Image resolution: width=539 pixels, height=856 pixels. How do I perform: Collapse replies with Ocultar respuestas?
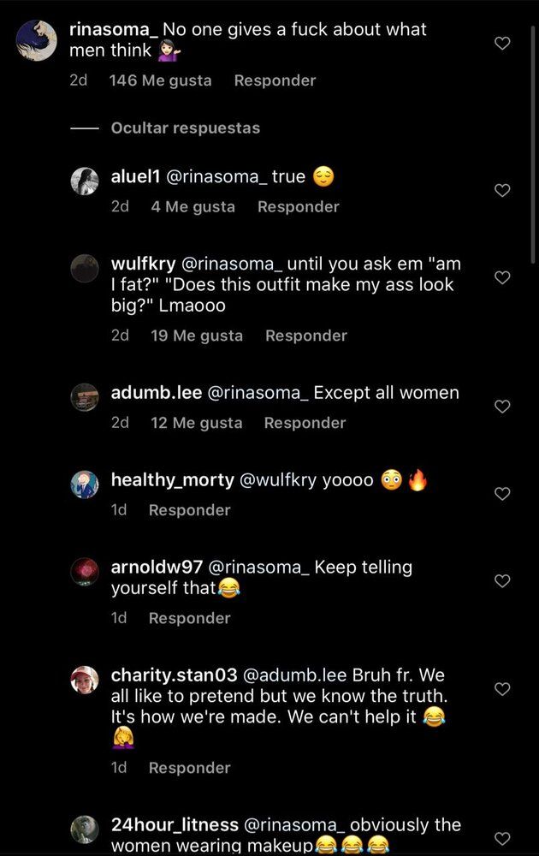click(x=186, y=128)
